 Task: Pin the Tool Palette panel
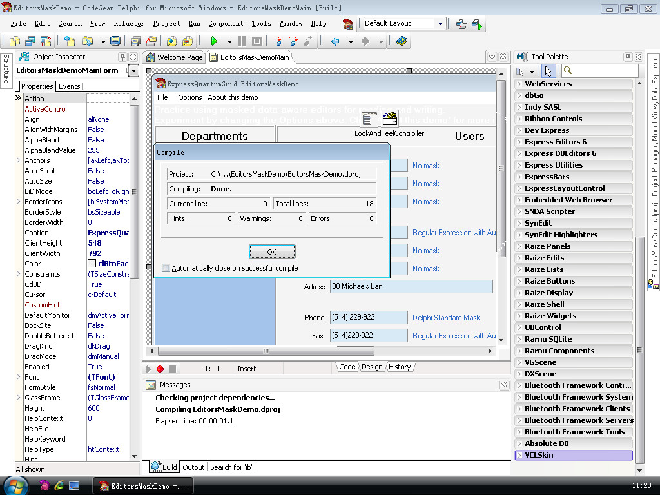tap(628, 57)
